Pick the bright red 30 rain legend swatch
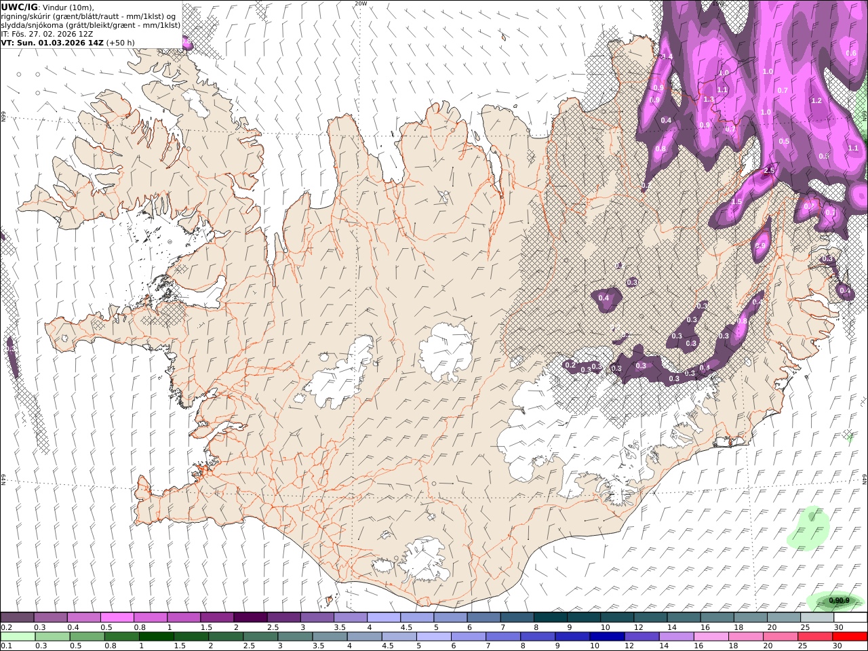The height and width of the screenshot is (651, 868). pos(850,637)
